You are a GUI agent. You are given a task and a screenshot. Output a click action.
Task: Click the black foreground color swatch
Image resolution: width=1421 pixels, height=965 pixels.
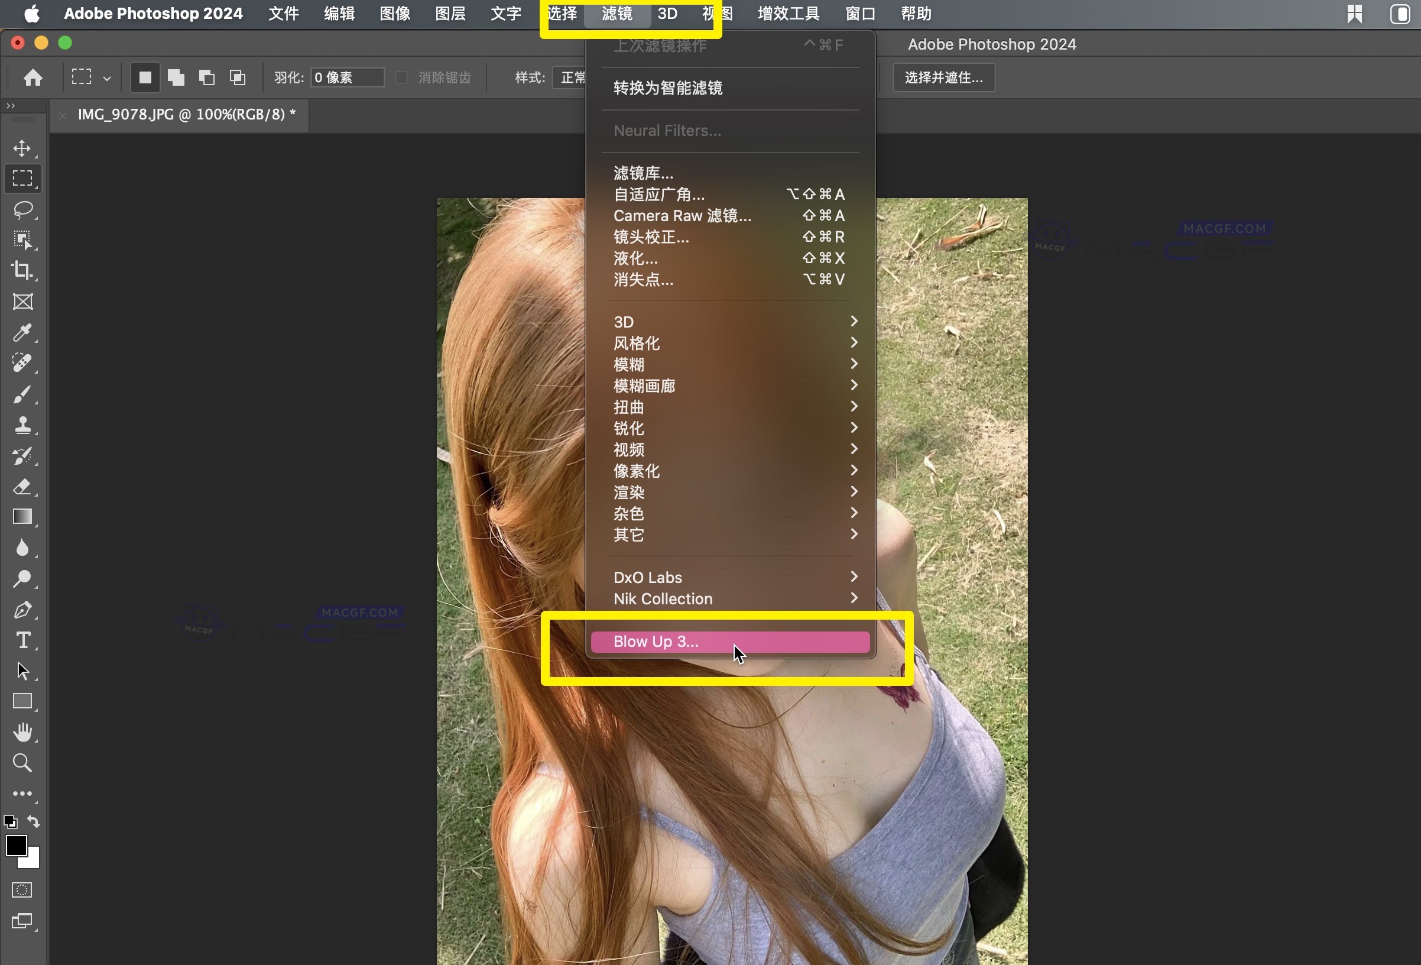click(x=15, y=846)
